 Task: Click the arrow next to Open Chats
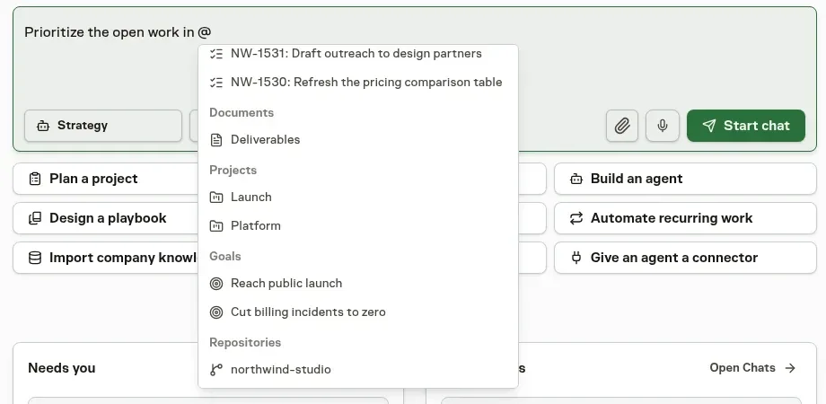click(x=790, y=368)
